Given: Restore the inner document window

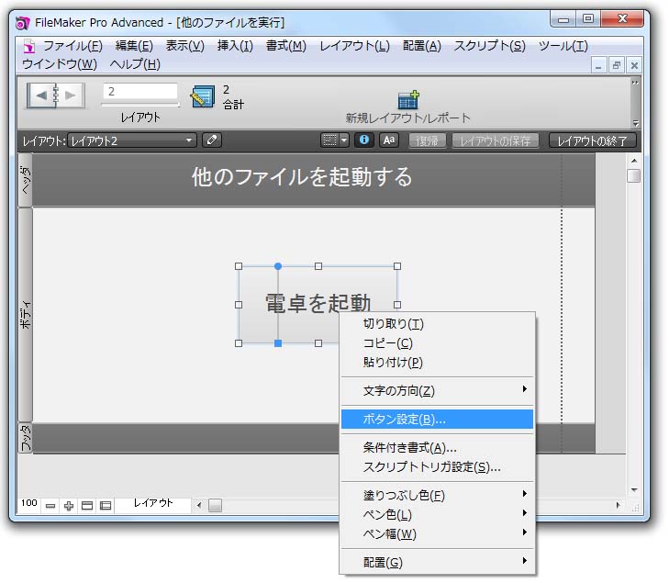Looking at the screenshot, I should 616,65.
